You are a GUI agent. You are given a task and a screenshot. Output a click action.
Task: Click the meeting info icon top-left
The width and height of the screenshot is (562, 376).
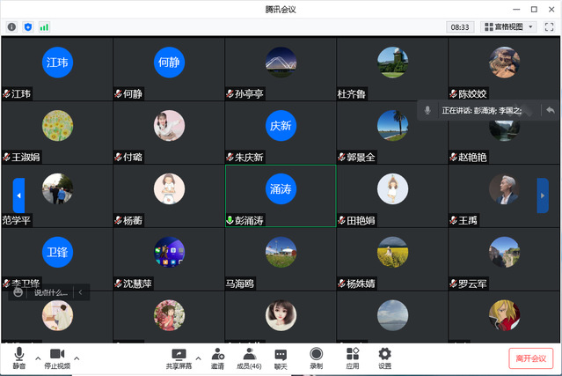[x=11, y=27]
